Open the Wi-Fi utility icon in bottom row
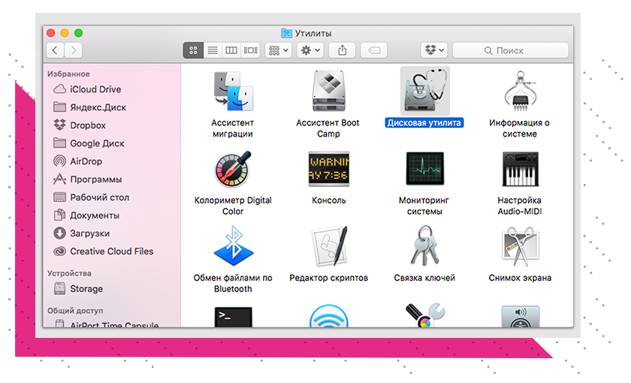This screenshot has width=631, height=383. click(329, 316)
